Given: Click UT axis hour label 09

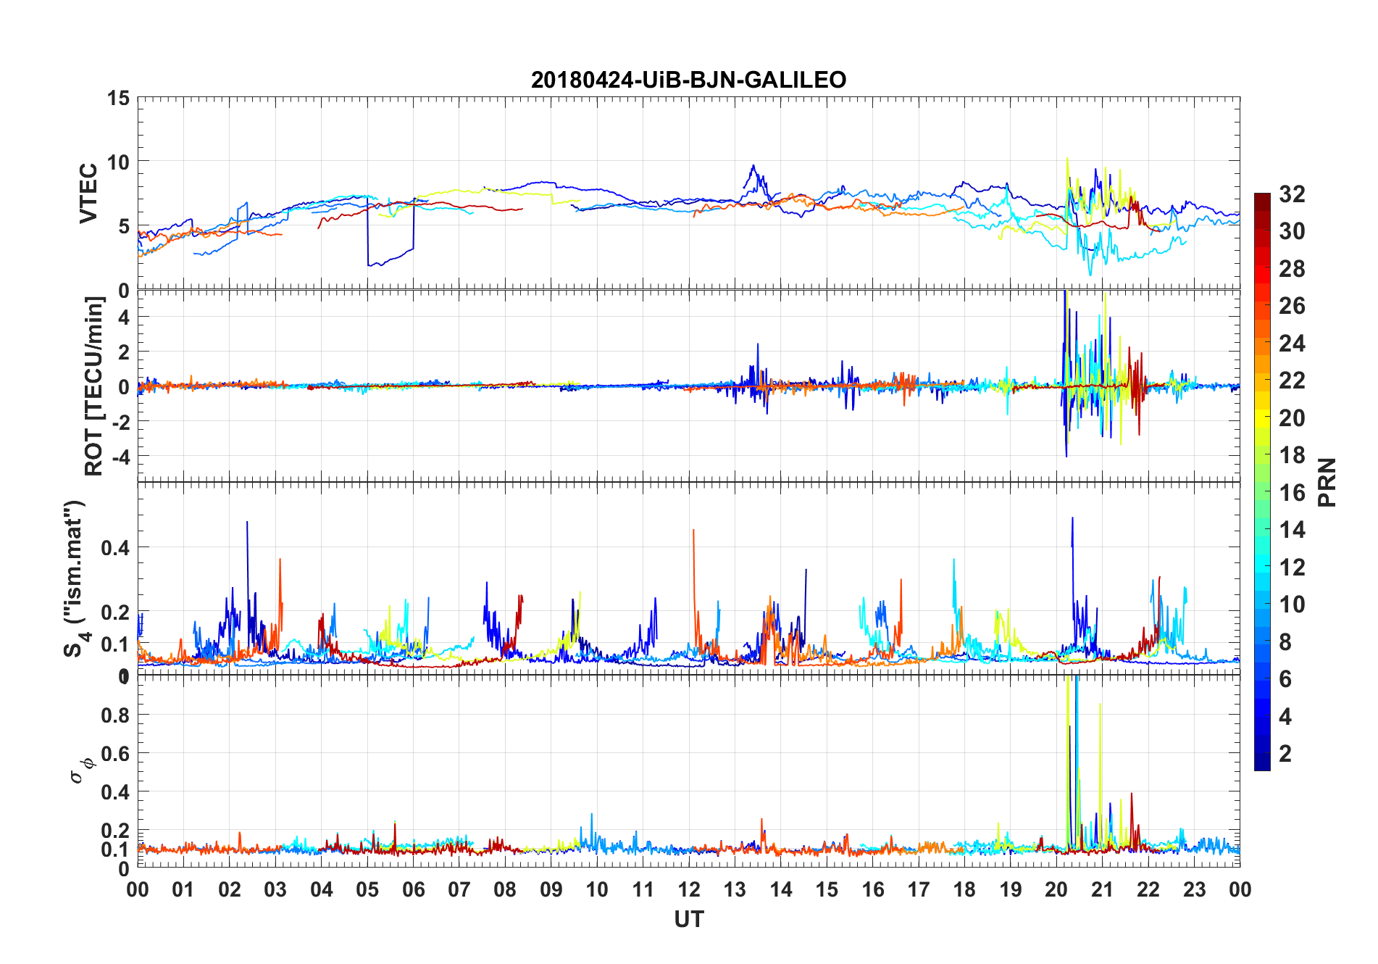Looking at the screenshot, I should [551, 889].
